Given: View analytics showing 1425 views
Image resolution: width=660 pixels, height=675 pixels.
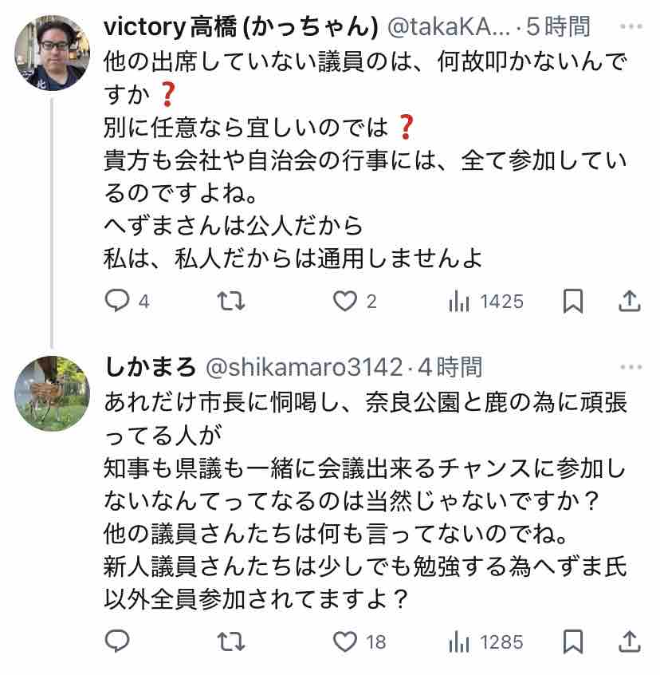Looking at the screenshot, I should point(459,301).
